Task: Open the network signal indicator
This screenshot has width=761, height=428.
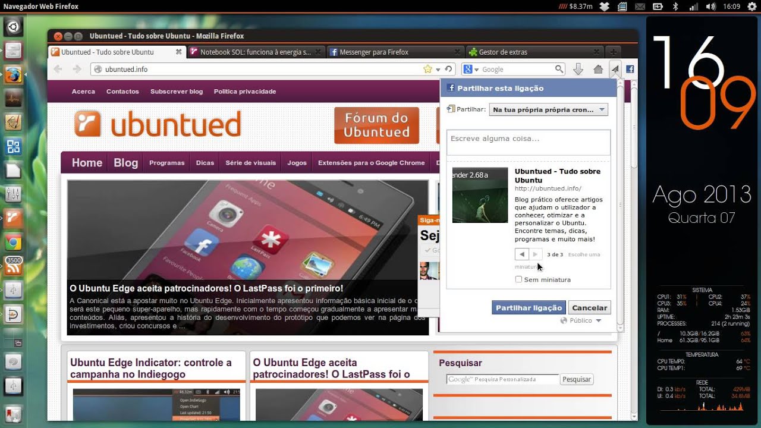Action: click(693, 7)
